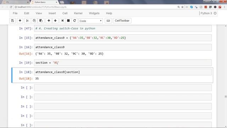Image resolution: width=227 pixels, height=128 pixels.
Task: Interrupt the kernel with the stop icon
Action: 68,21
